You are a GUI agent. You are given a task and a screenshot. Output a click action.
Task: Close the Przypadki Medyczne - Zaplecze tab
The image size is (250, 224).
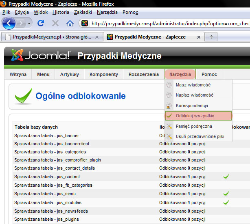click(199, 37)
